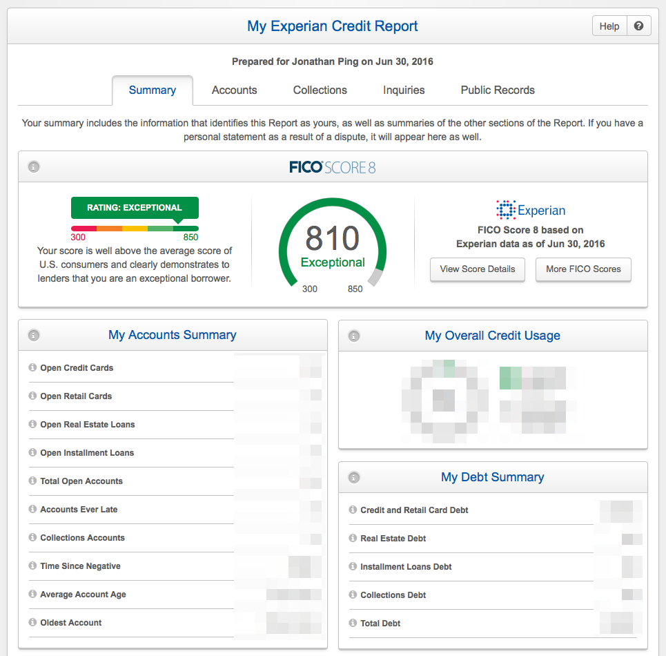
Task: Click the Average Account Age label
Action: coord(84,595)
